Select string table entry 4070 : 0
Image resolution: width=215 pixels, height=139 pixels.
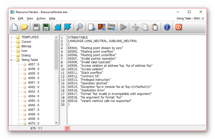[x=34, y=123]
